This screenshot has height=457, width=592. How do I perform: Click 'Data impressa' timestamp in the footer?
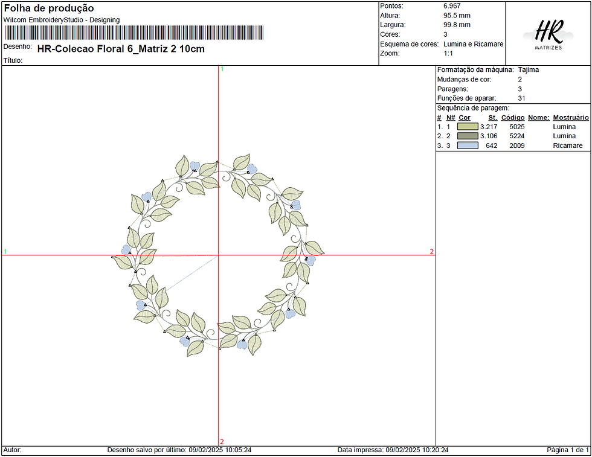tap(393, 450)
